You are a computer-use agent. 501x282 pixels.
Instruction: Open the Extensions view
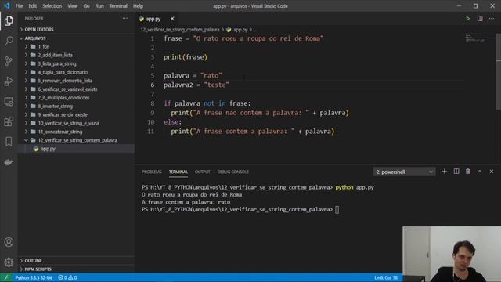point(9,121)
